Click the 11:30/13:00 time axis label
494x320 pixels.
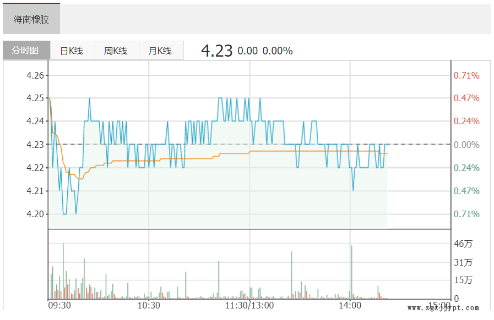(x=249, y=306)
